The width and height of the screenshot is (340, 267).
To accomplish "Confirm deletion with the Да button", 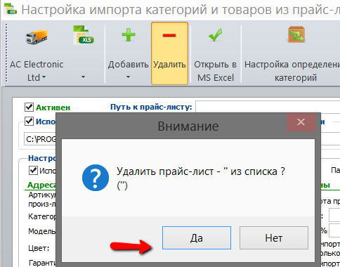I will pos(197,237).
